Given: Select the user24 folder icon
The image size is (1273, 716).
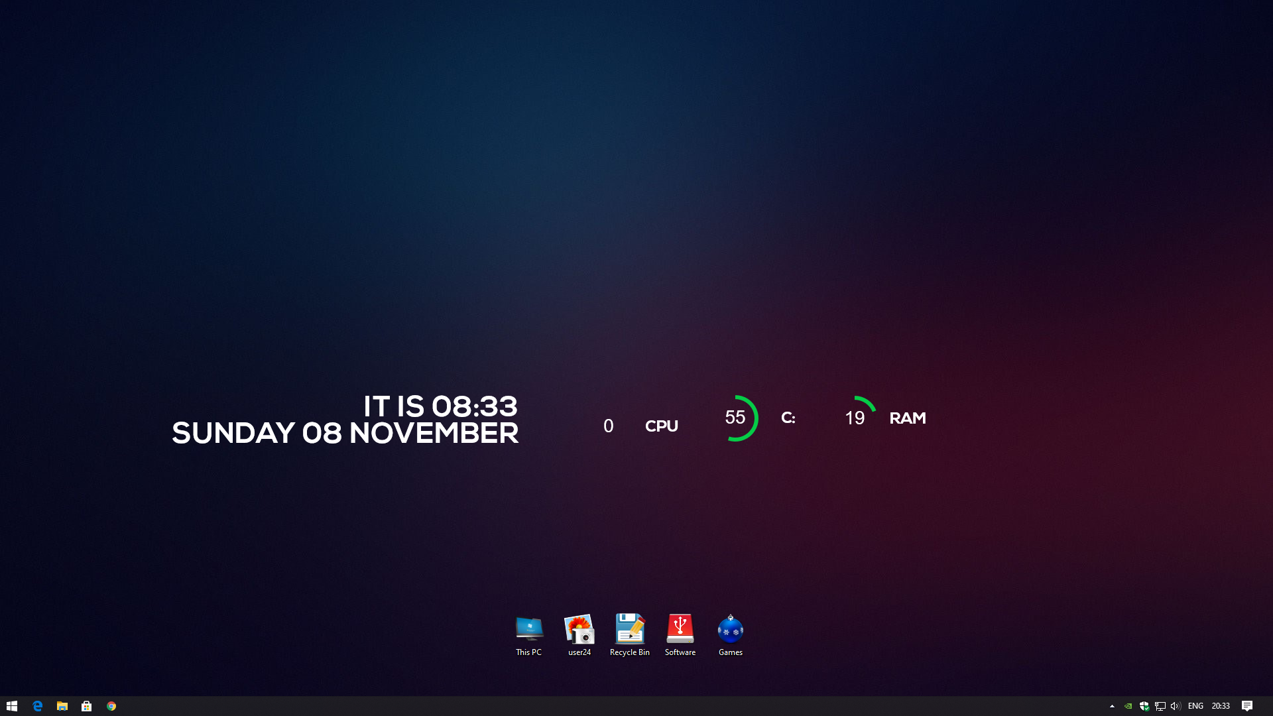Looking at the screenshot, I should tap(579, 634).
